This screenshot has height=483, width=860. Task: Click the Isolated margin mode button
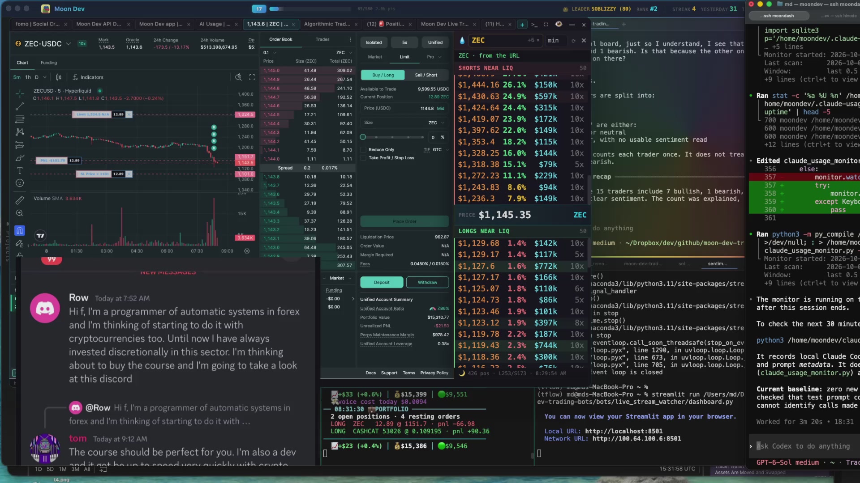[x=374, y=42]
